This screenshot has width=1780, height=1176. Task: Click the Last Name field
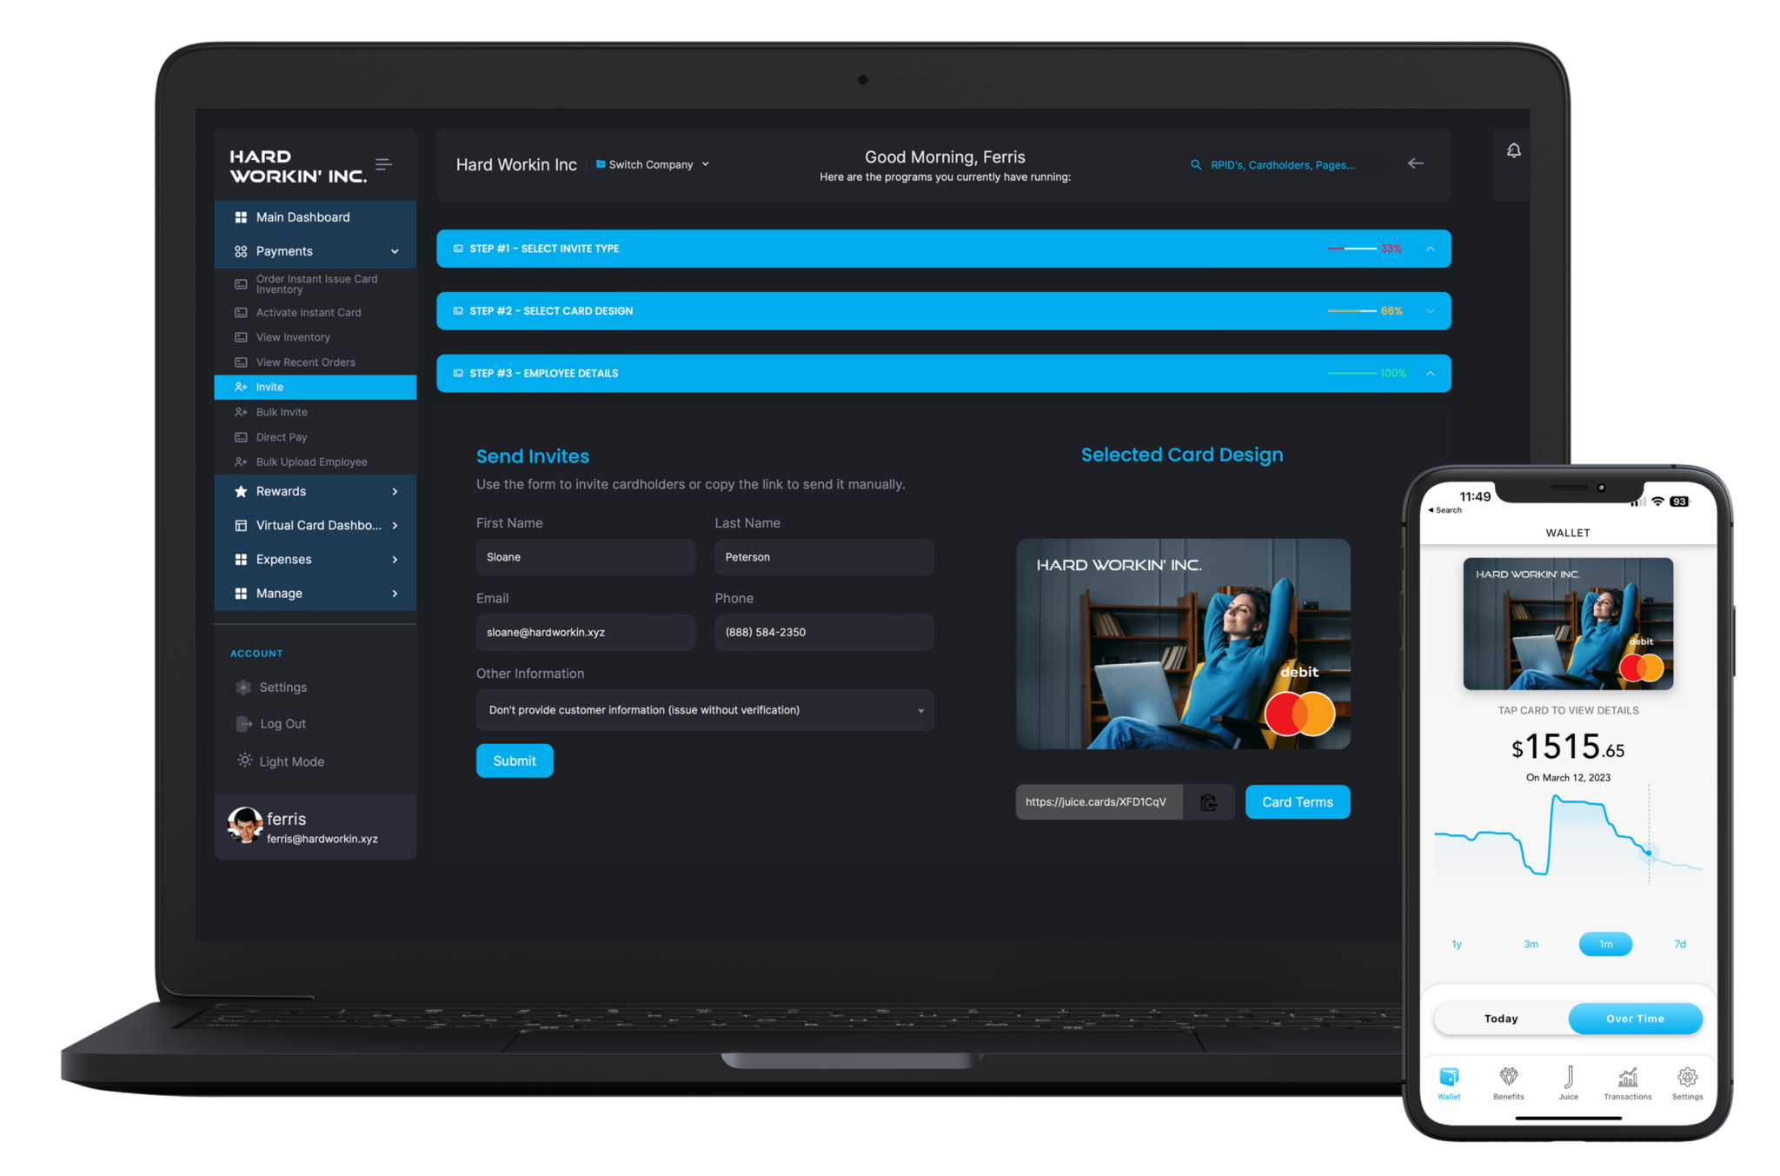pyautogui.click(x=824, y=557)
